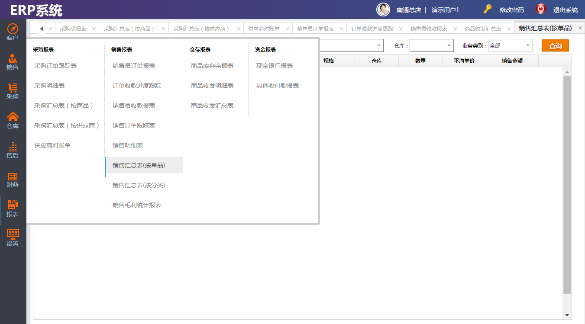585x324 pixels.
Task: Click the vertical scrollbar down arrow
Action: tap(567, 315)
